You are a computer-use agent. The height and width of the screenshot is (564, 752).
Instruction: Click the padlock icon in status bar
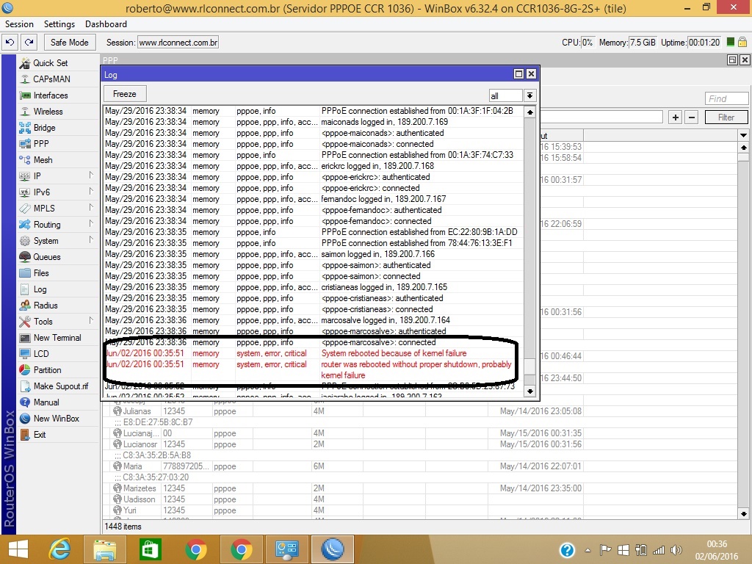pyautogui.click(x=742, y=43)
